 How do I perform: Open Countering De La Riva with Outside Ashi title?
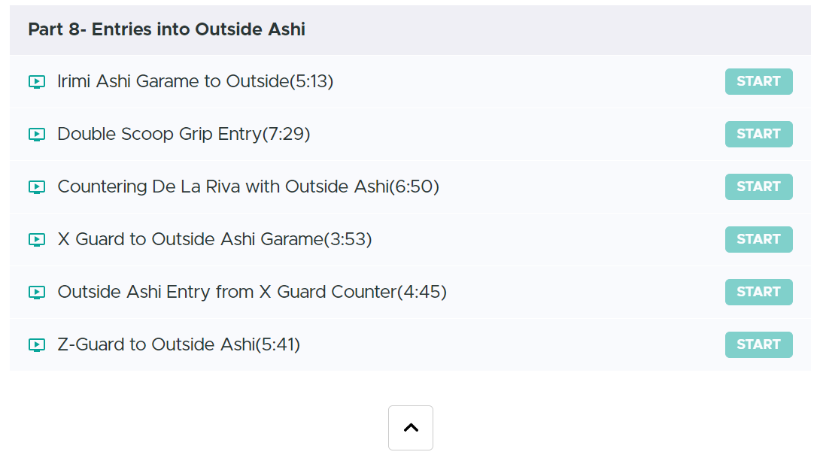point(248,187)
